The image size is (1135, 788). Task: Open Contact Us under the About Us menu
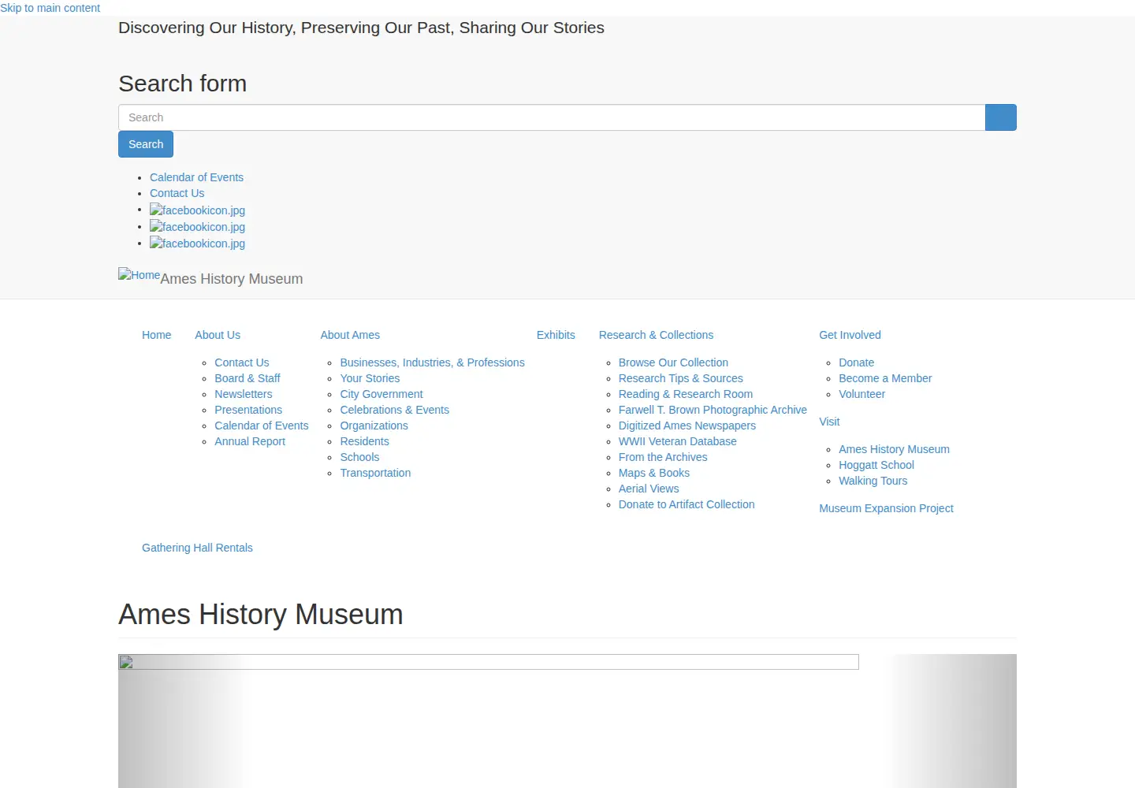click(241, 362)
